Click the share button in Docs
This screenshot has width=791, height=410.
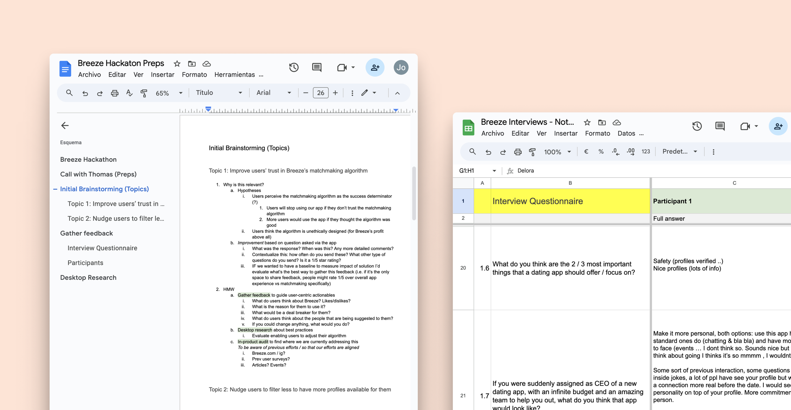click(375, 67)
